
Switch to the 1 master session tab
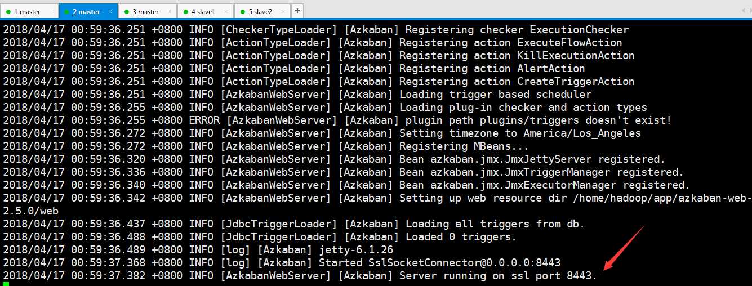pos(28,11)
